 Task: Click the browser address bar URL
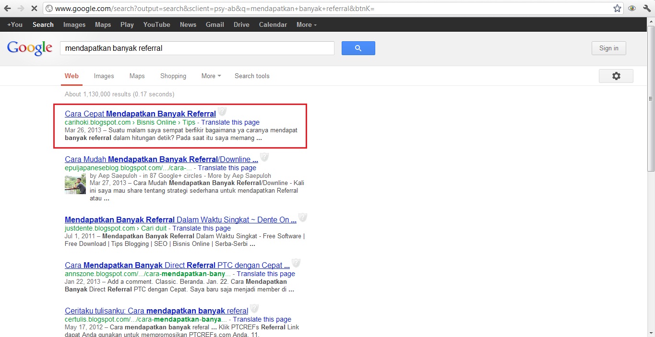pyautogui.click(x=214, y=9)
